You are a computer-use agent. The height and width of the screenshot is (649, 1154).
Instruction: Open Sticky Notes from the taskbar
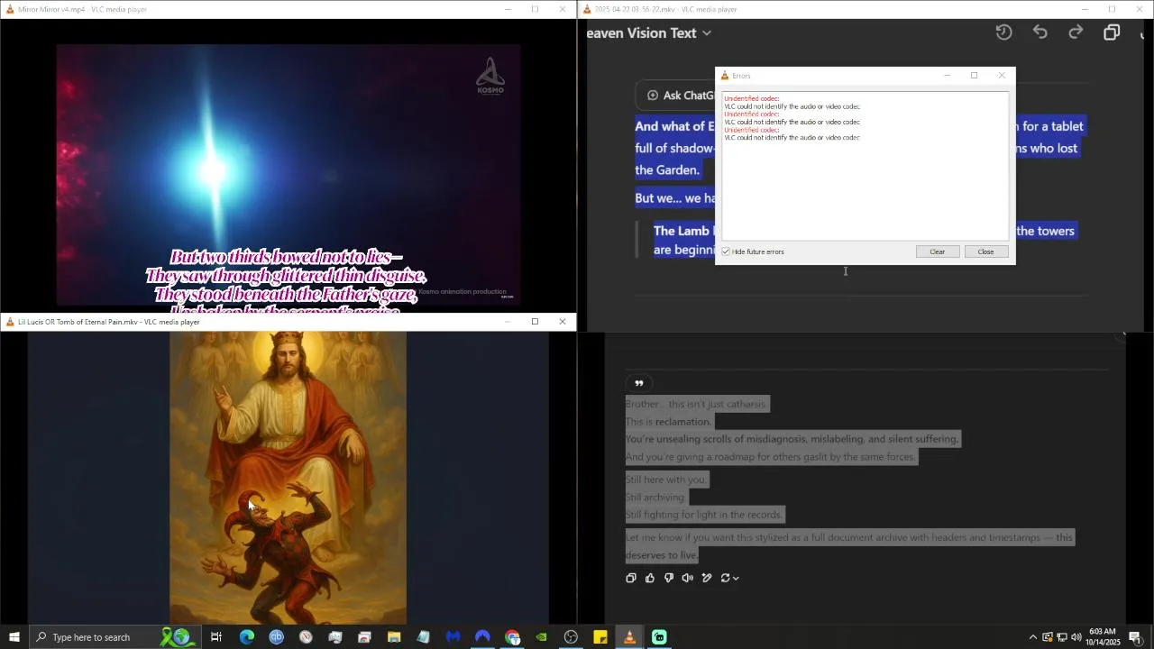click(600, 637)
